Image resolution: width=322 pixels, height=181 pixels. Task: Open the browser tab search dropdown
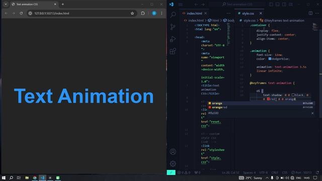pos(6,4)
